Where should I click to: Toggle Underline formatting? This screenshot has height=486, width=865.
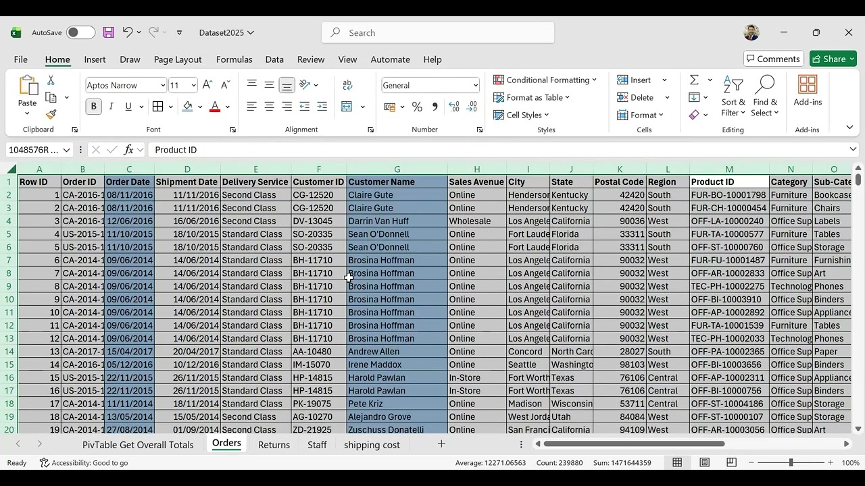point(128,107)
